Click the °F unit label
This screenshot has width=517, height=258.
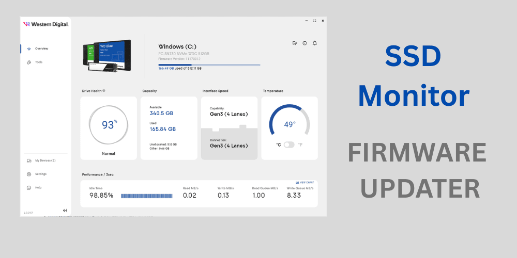(x=300, y=144)
